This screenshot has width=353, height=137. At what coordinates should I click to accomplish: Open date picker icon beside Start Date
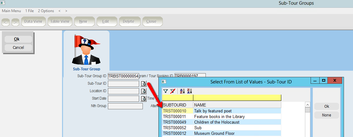pos(143,98)
